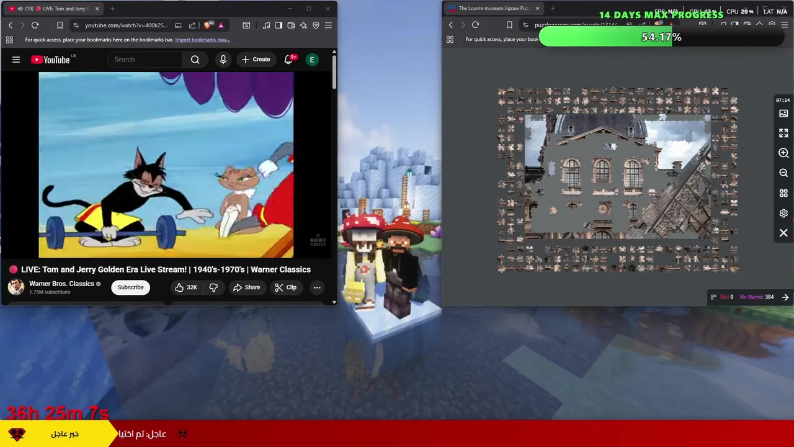Image resolution: width=794 pixels, height=447 pixels.
Task: Close the Louvre museum puzzle tab
Action: (538, 9)
